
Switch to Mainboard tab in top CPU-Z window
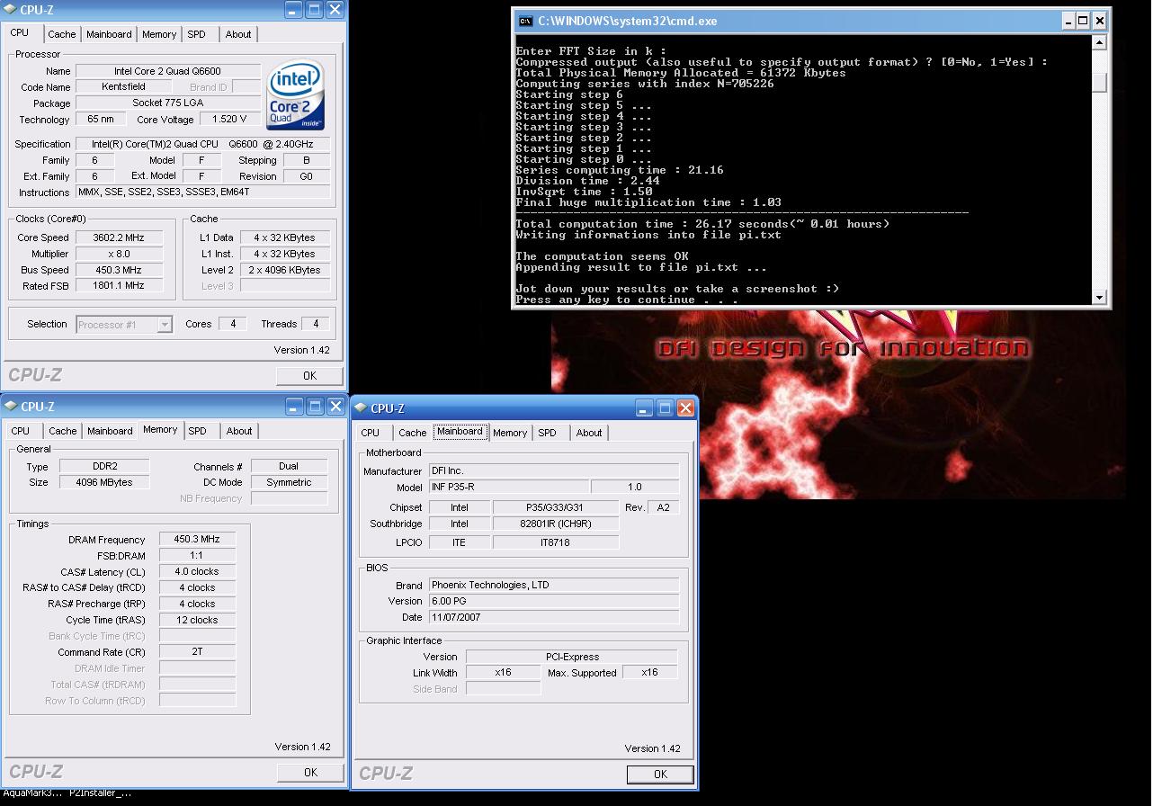(x=109, y=34)
